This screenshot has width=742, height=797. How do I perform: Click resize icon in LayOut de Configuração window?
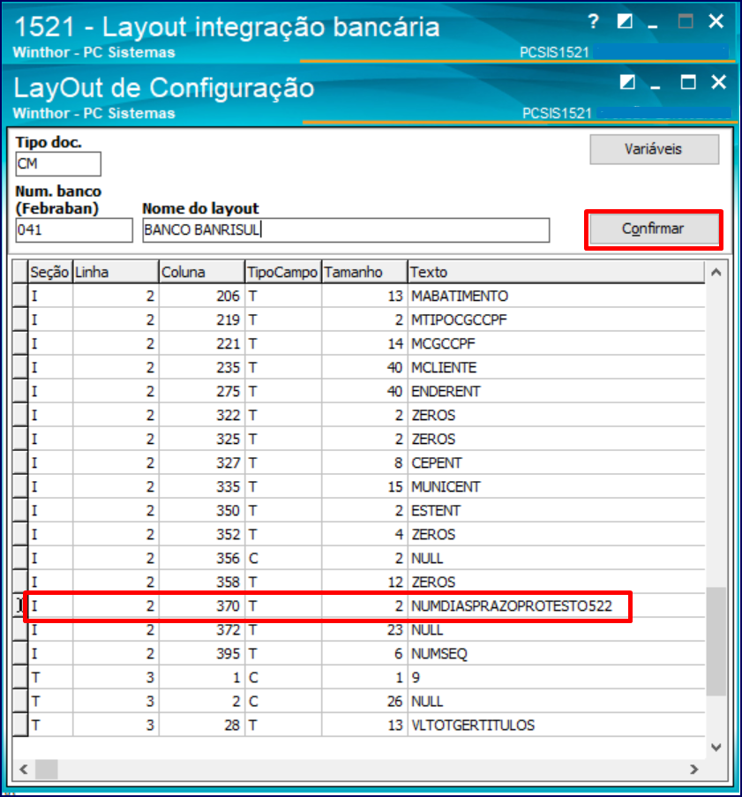click(627, 82)
